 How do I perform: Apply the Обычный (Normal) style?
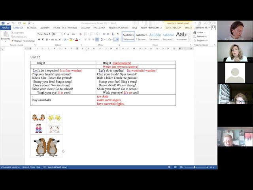tap(128, 36)
